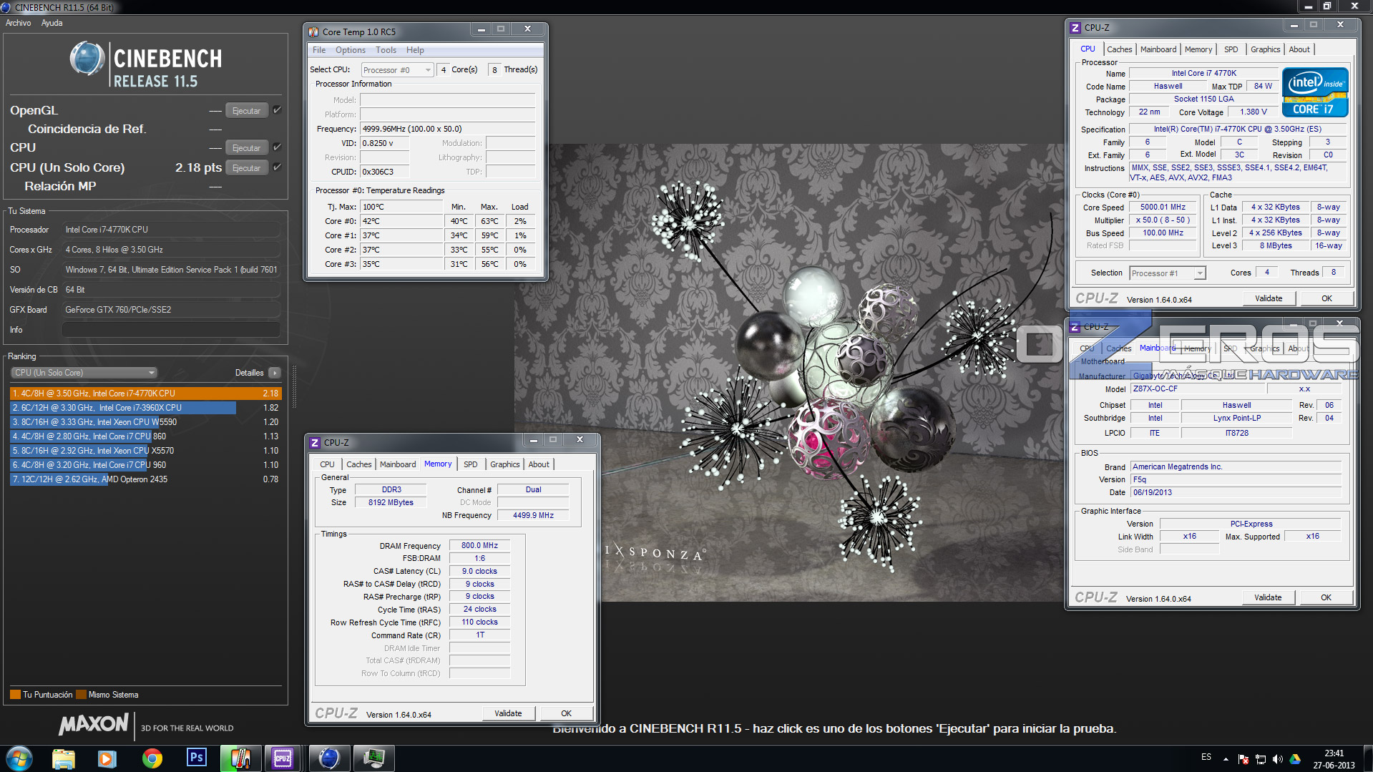The width and height of the screenshot is (1373, 772).
Task: Switch to Caches tab in CPU-Z Memory window
Action: coord(358,464)
